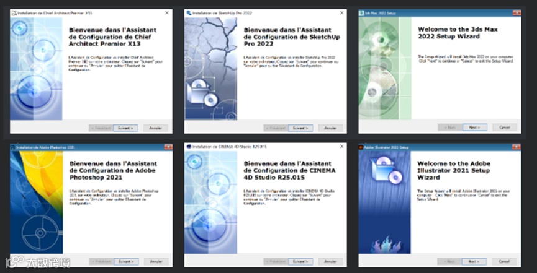Click the description paragraph in the Illustrator wizard
Image resolution: width=537 pixels, height=273 pixels.
tap(464, 195)
